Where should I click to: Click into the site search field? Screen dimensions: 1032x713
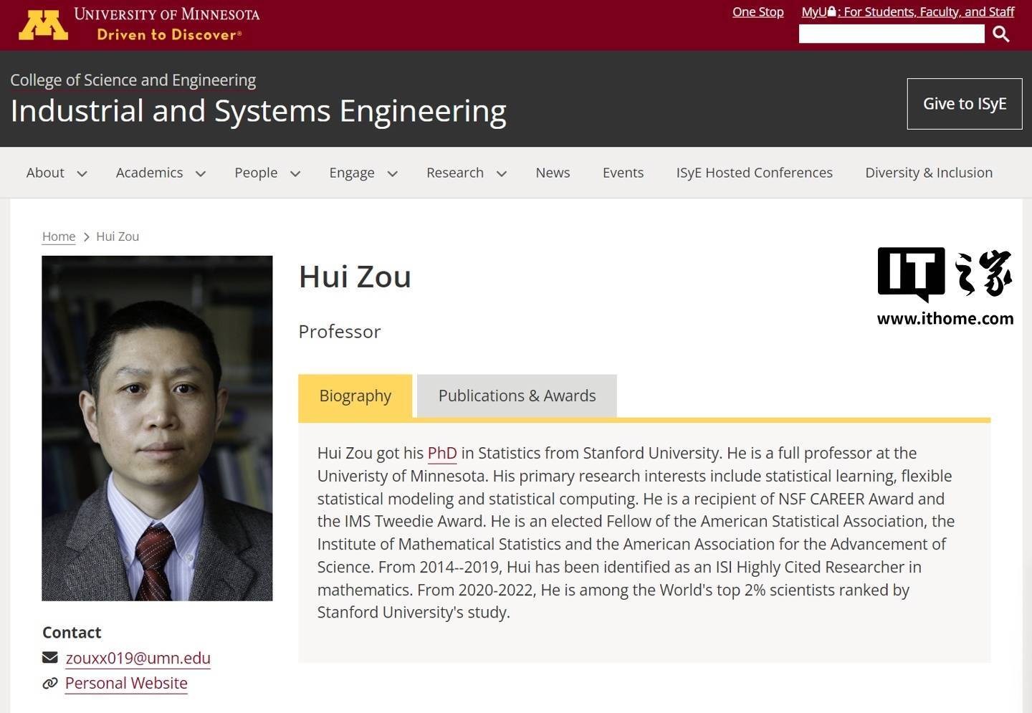891,34
